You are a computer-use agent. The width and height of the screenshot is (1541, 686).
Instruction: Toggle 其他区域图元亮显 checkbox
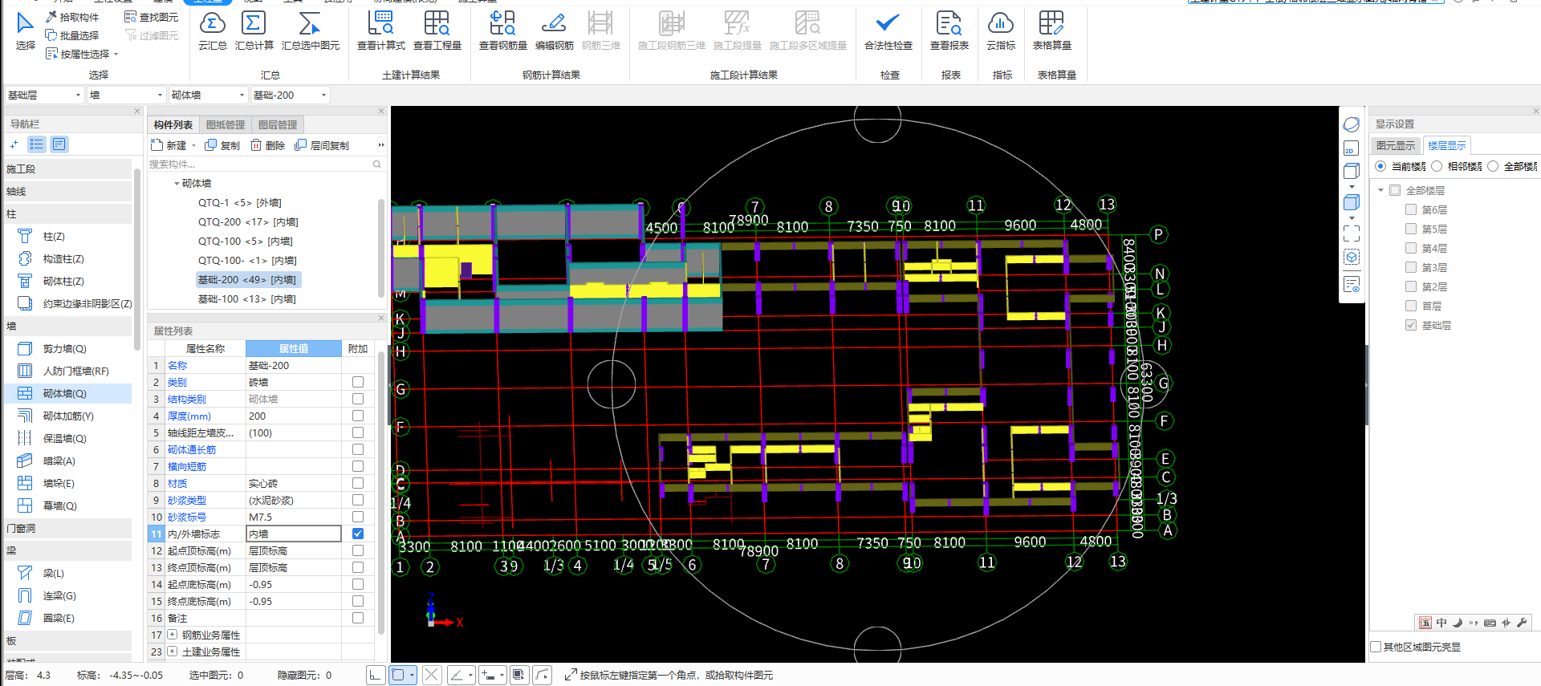tap(1376, 647)
